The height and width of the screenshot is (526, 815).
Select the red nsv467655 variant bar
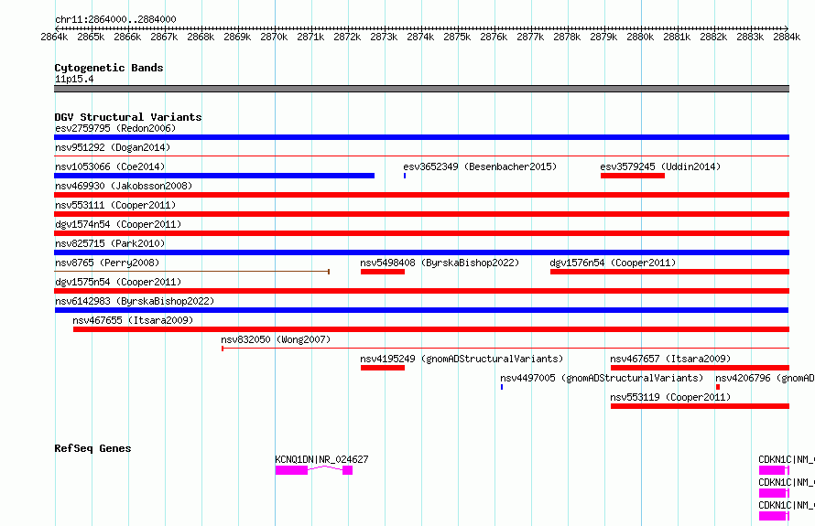point(431,329)
